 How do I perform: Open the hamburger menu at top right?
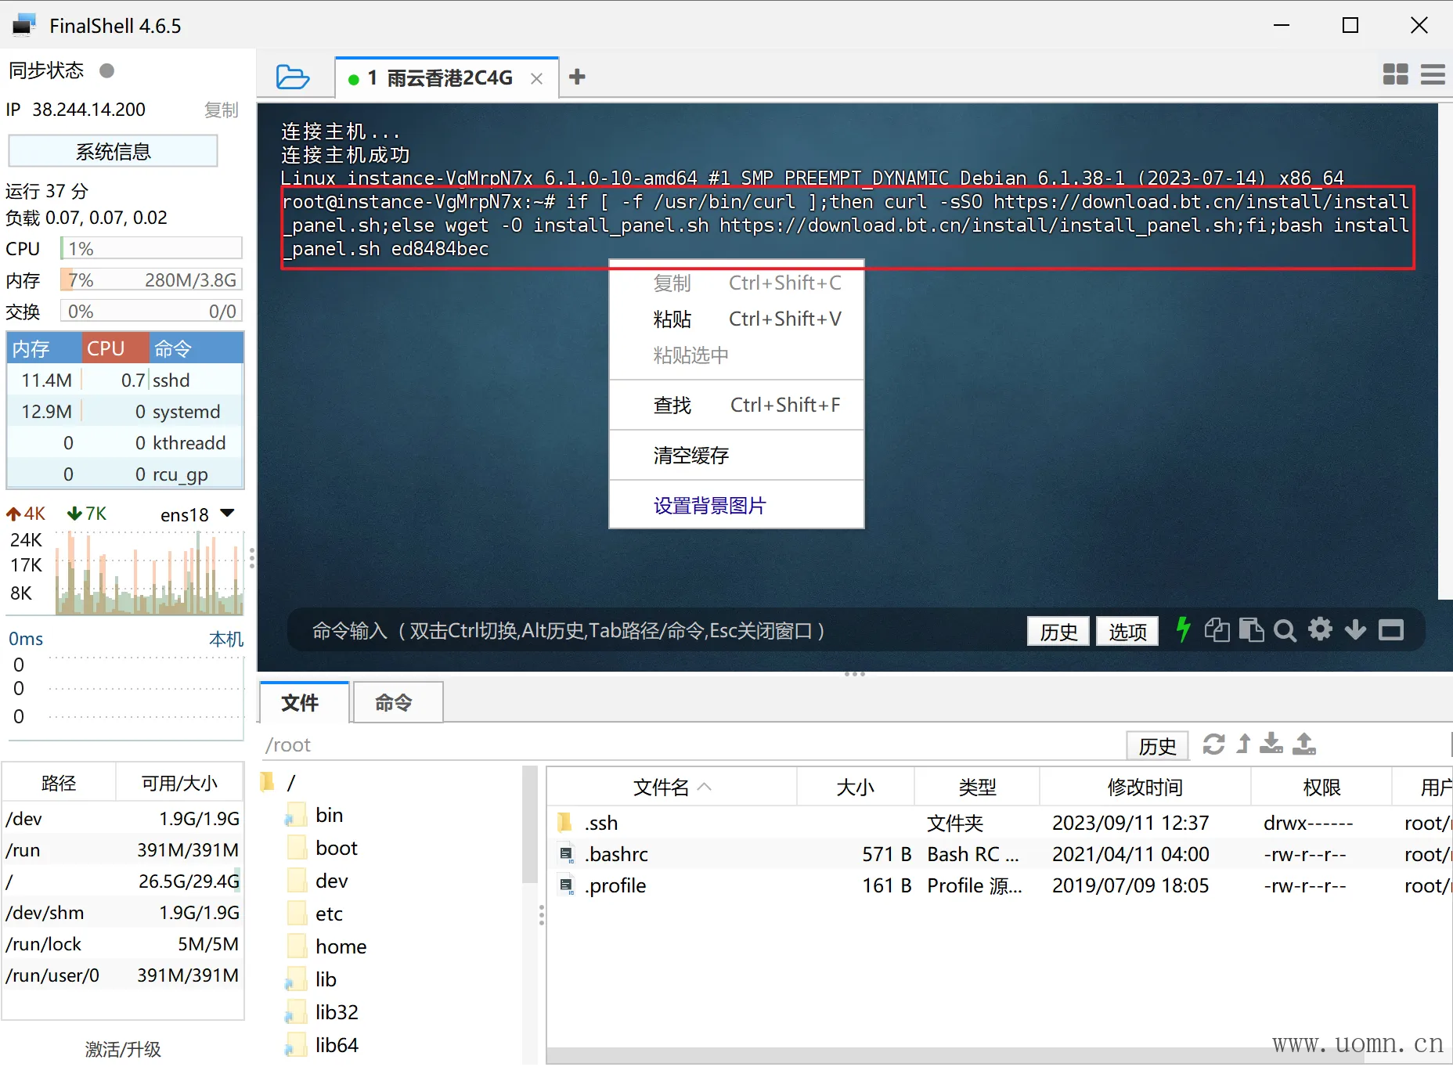point(1433,75)
